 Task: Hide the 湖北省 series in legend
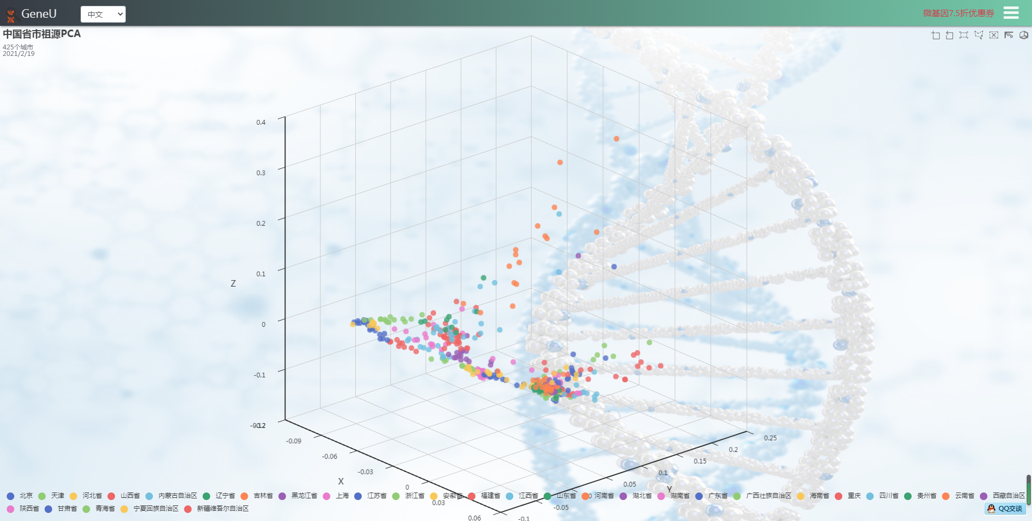[636, 496]
